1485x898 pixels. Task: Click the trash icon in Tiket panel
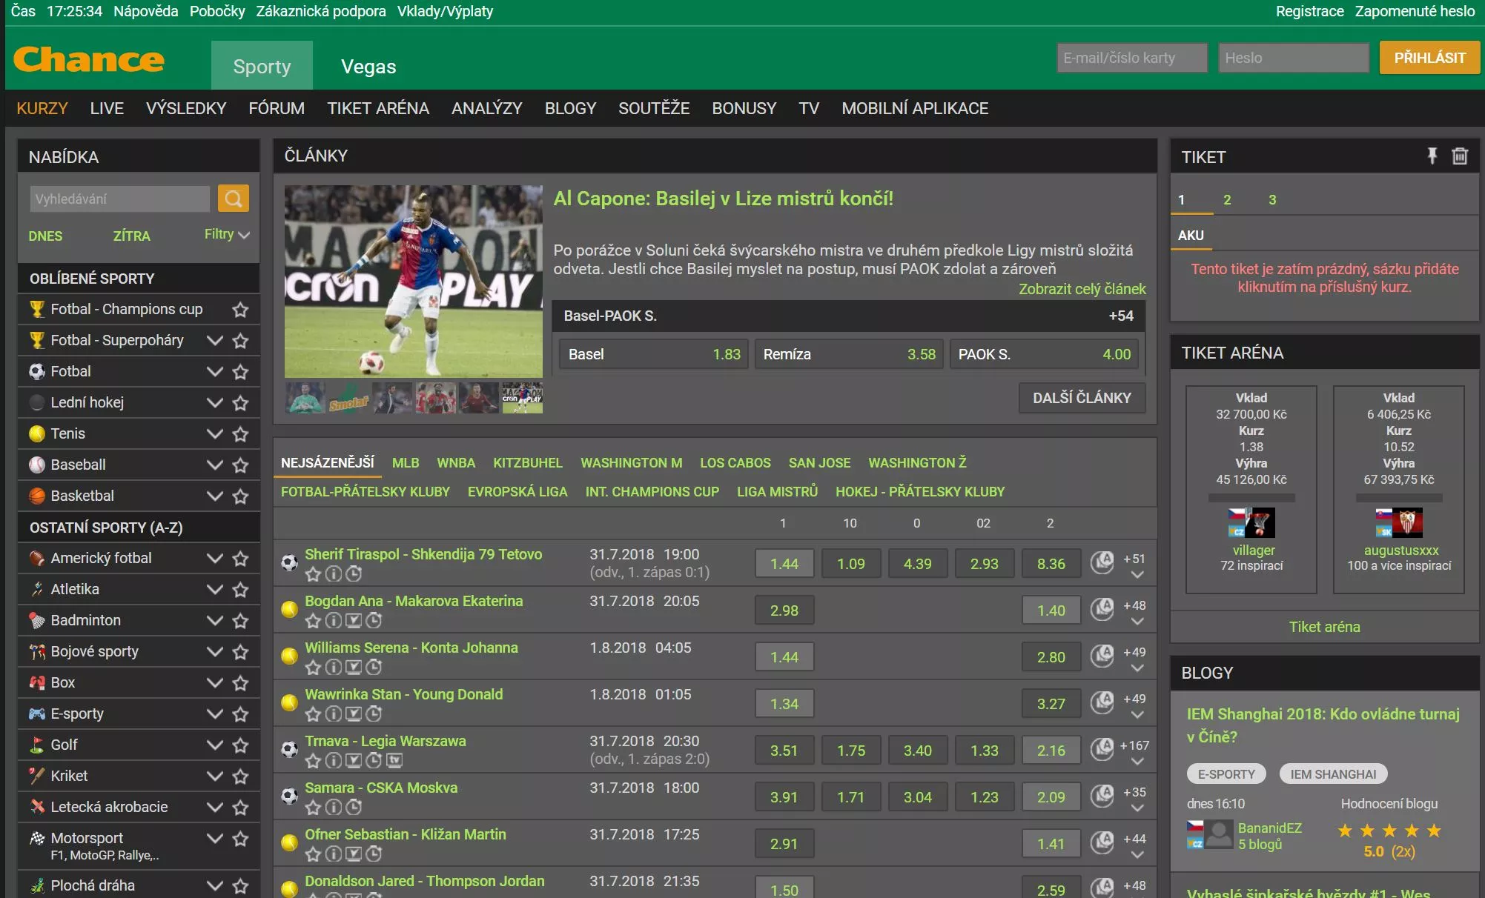(x=1459, y=156)
